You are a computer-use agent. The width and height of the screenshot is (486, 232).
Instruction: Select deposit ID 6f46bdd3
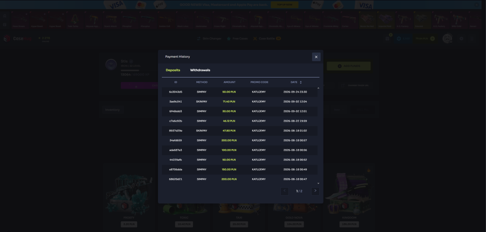(176, 111)
